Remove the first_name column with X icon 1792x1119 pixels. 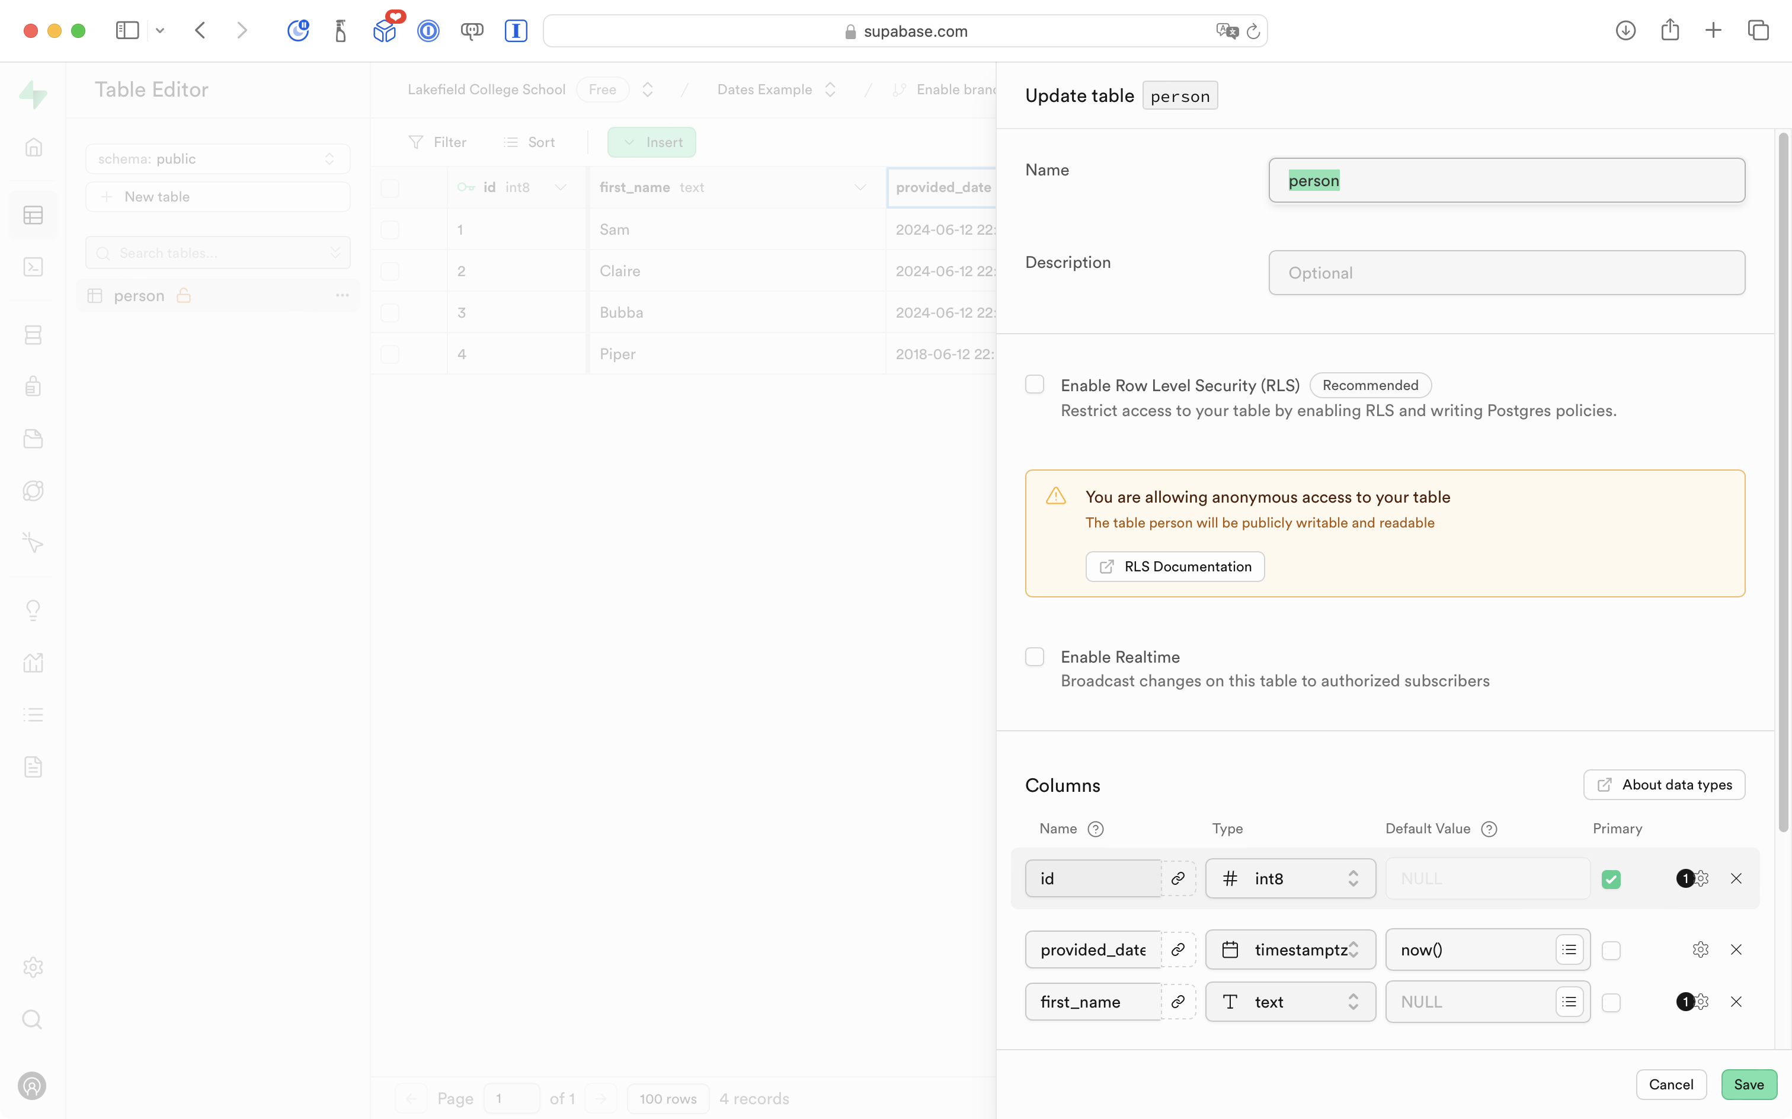(1736, 1002)
